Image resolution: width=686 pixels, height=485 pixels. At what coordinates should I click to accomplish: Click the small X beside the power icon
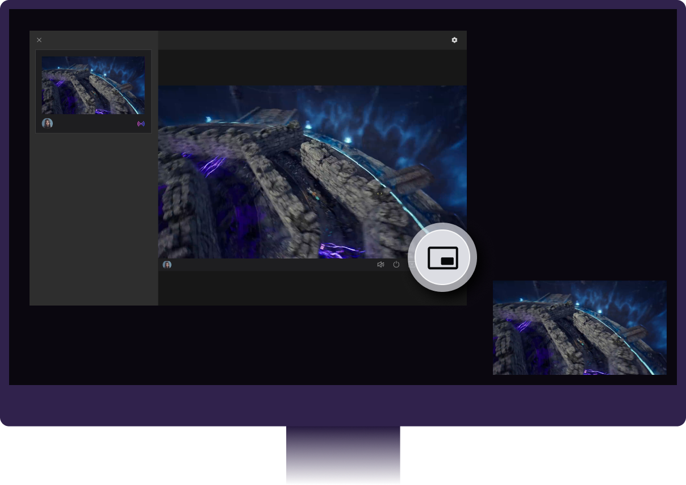pos(412,264)
